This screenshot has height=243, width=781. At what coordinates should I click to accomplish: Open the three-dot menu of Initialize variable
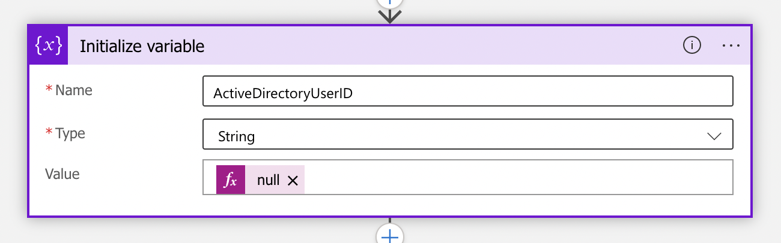(731, 45)
